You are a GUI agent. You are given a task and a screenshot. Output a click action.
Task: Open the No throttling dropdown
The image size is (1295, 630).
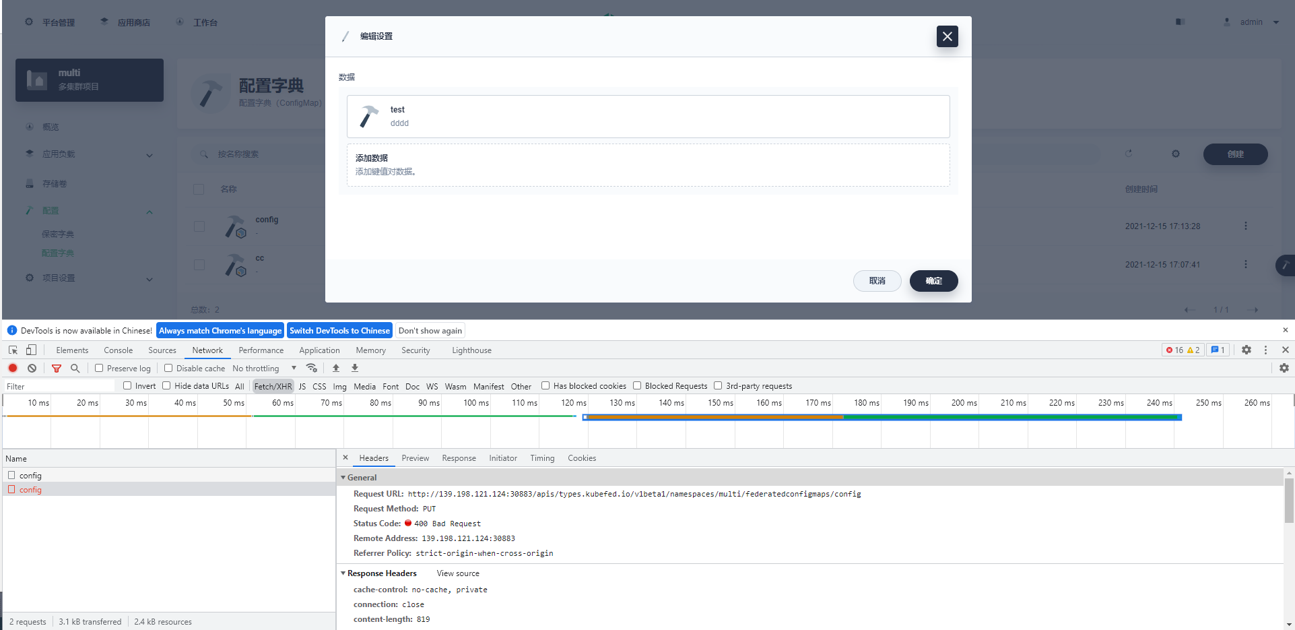(264, 368)
